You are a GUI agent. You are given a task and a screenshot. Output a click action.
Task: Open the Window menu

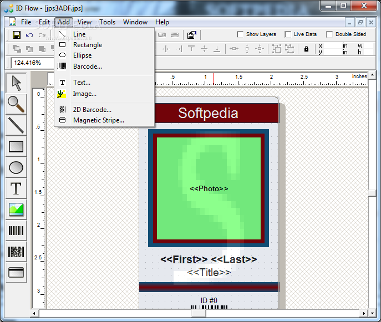click(x=135, y=22)
